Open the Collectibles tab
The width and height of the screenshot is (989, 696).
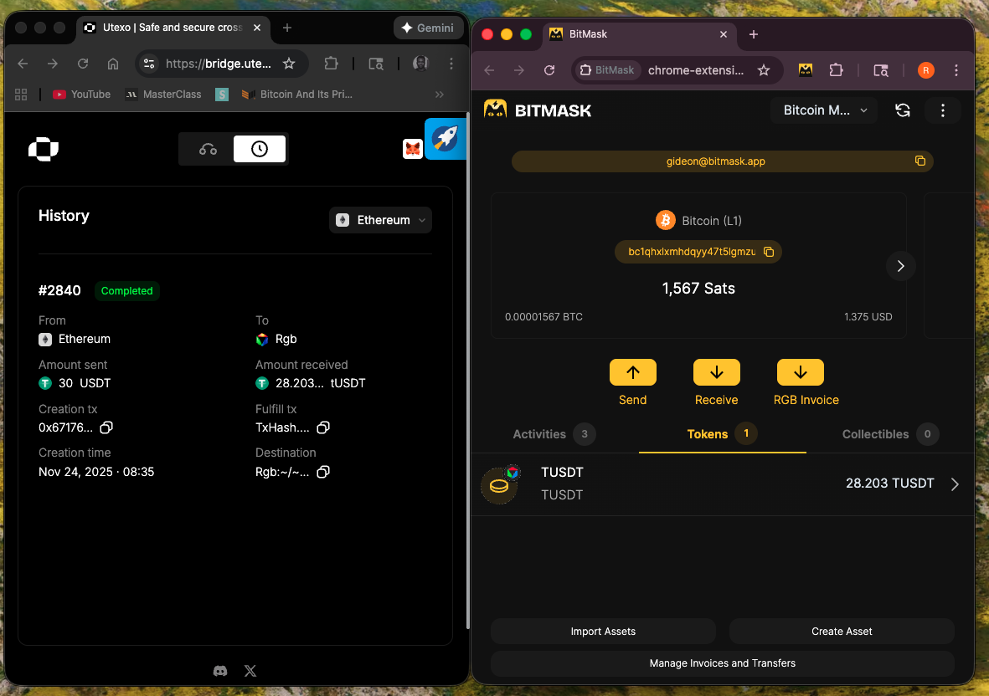pyautogui.click(x=877, y=434)
